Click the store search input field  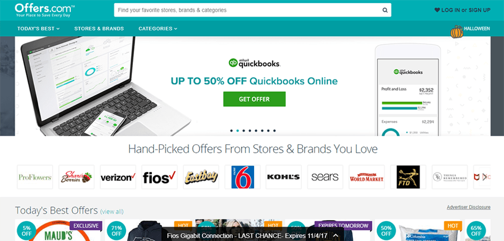coord(248,10)
